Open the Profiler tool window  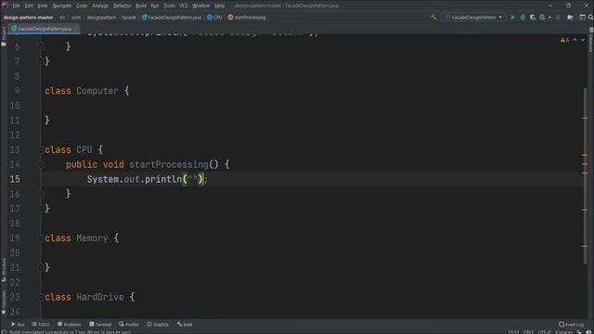point(129,324)
